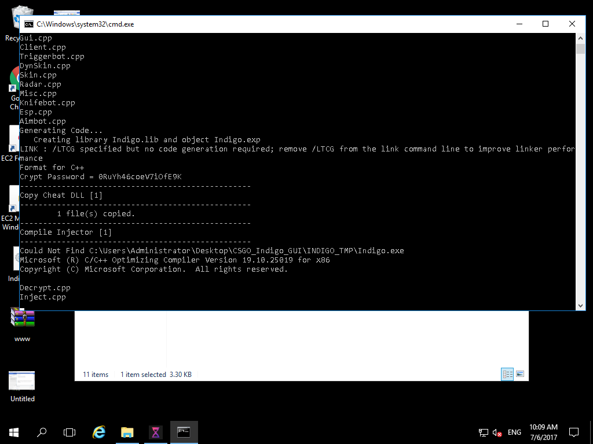Click the 'Crypt Password' output line
593x444 pixels.
click(101, 177)
